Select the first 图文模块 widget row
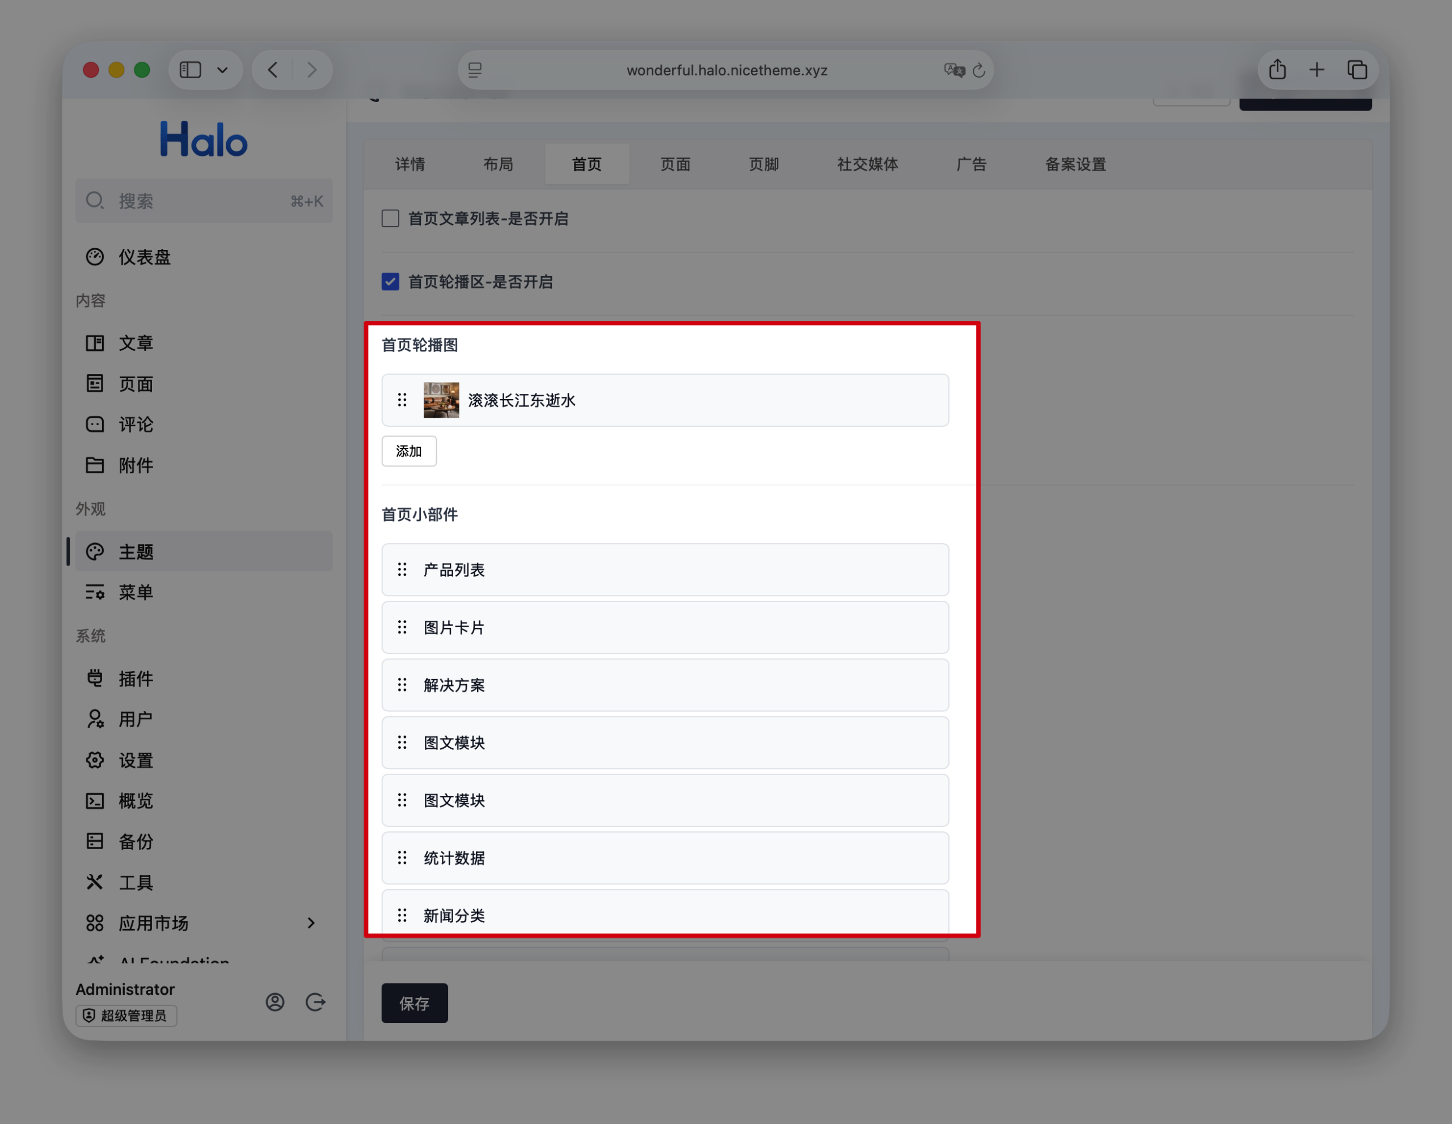Screen dimensions: 1452x1124 pos(665,743)
